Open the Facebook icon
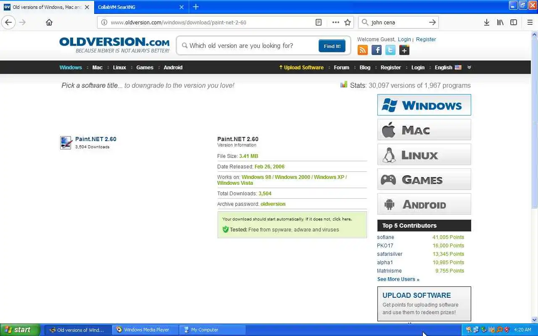This screenshot has width=538, height=336. coord(377,50)
